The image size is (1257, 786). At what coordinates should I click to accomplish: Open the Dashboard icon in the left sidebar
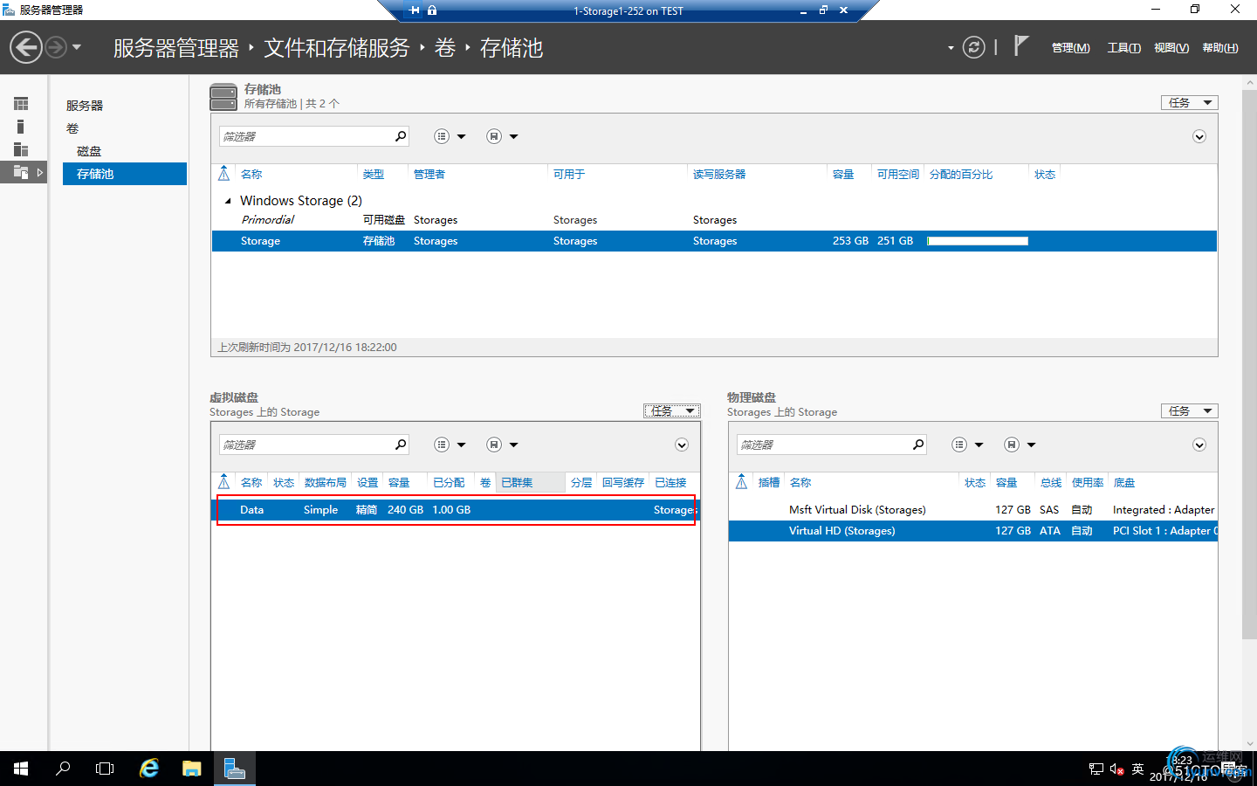point(21,104)
